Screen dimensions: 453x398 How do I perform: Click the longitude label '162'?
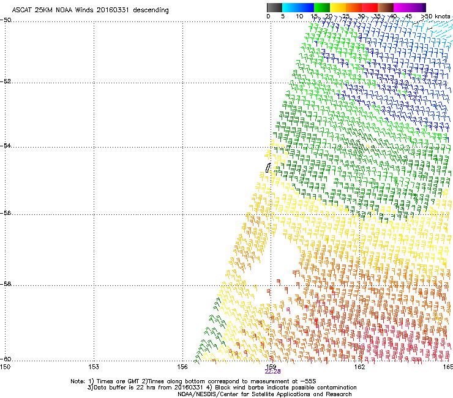pos(360,367)
